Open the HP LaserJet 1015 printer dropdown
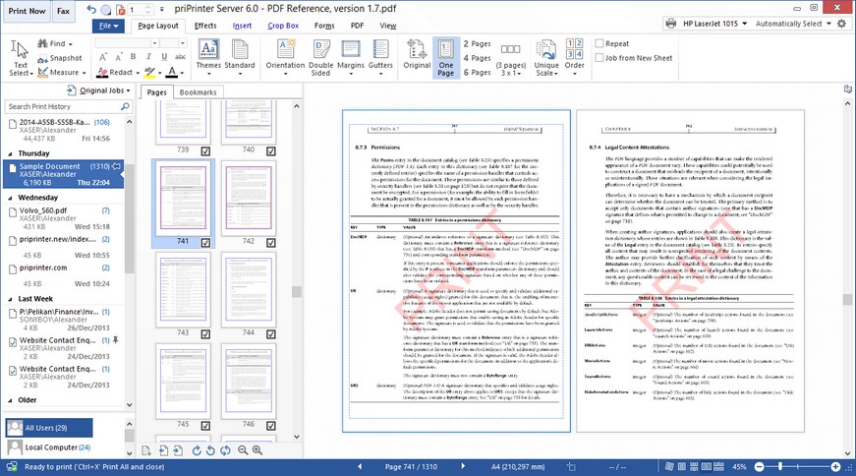This screenshot has height=476, width=856. [707, 24]
